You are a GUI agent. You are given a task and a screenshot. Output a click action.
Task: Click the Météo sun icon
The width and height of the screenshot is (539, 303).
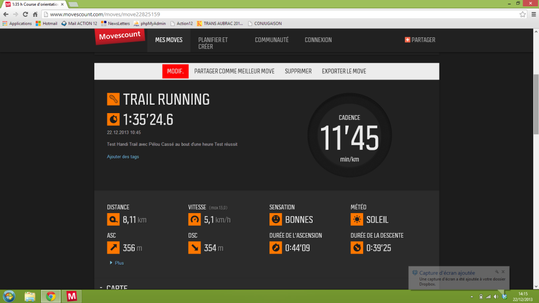click(x=357, y=219)
